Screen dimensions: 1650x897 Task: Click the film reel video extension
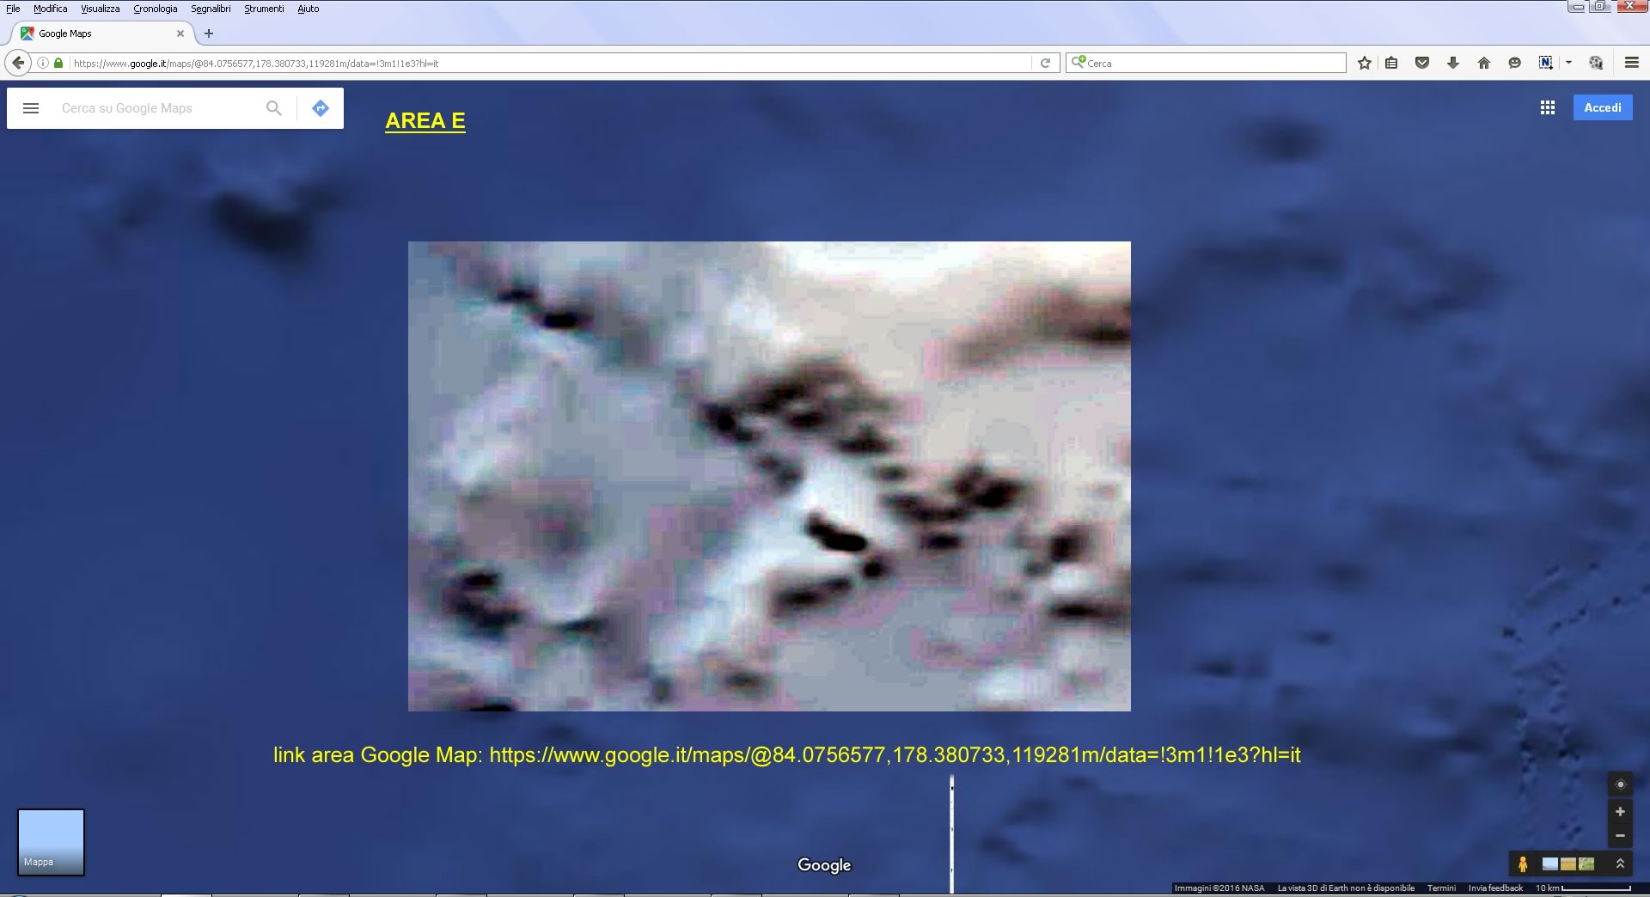click(x=1596, y=63)
